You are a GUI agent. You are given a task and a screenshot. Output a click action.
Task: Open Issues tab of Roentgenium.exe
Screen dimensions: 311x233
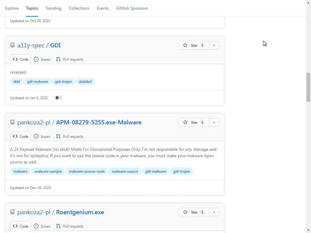coord(42,226)
